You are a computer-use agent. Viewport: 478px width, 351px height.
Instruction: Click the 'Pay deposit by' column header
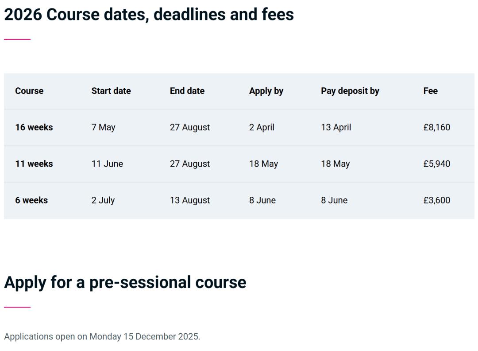[x=350, y=91]
